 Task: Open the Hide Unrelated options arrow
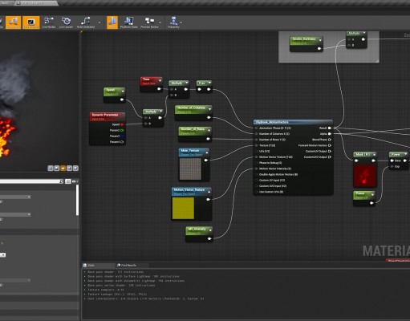99,22
